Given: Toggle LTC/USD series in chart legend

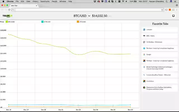Looking at the screenshot, I should [x=81, y=22].
